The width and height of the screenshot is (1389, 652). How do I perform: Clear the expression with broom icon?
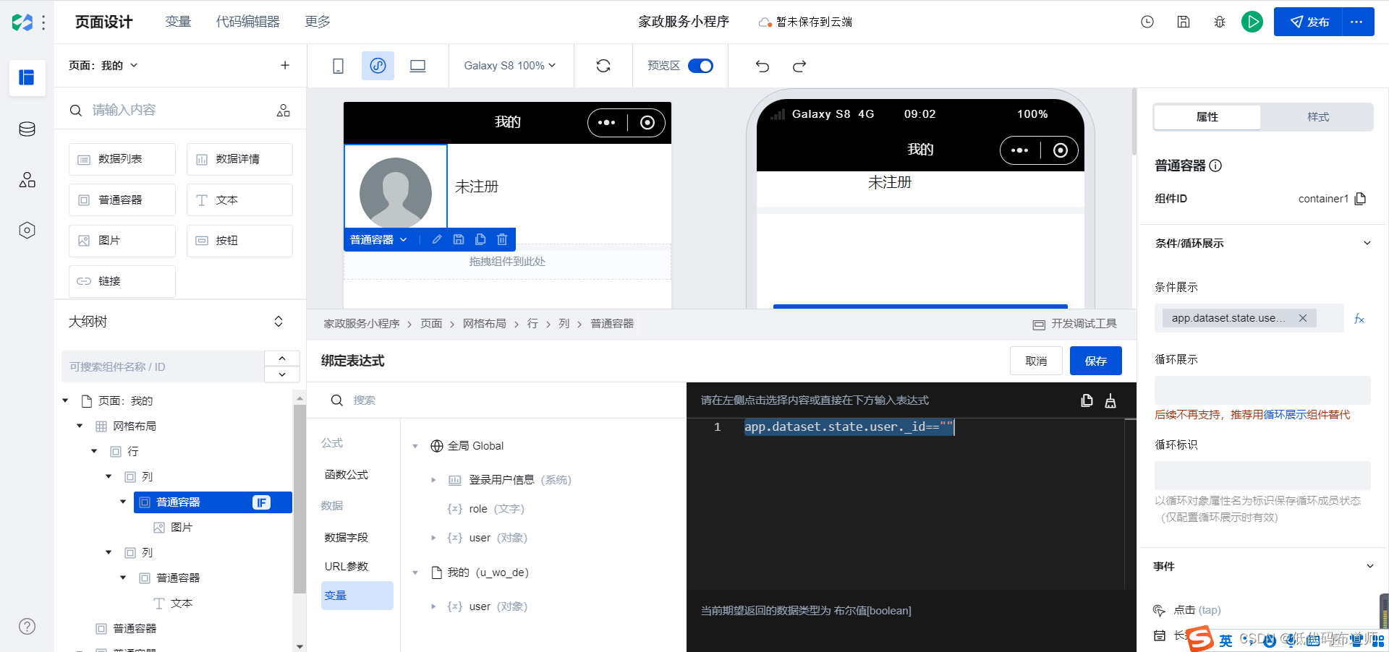[1110, 400]
